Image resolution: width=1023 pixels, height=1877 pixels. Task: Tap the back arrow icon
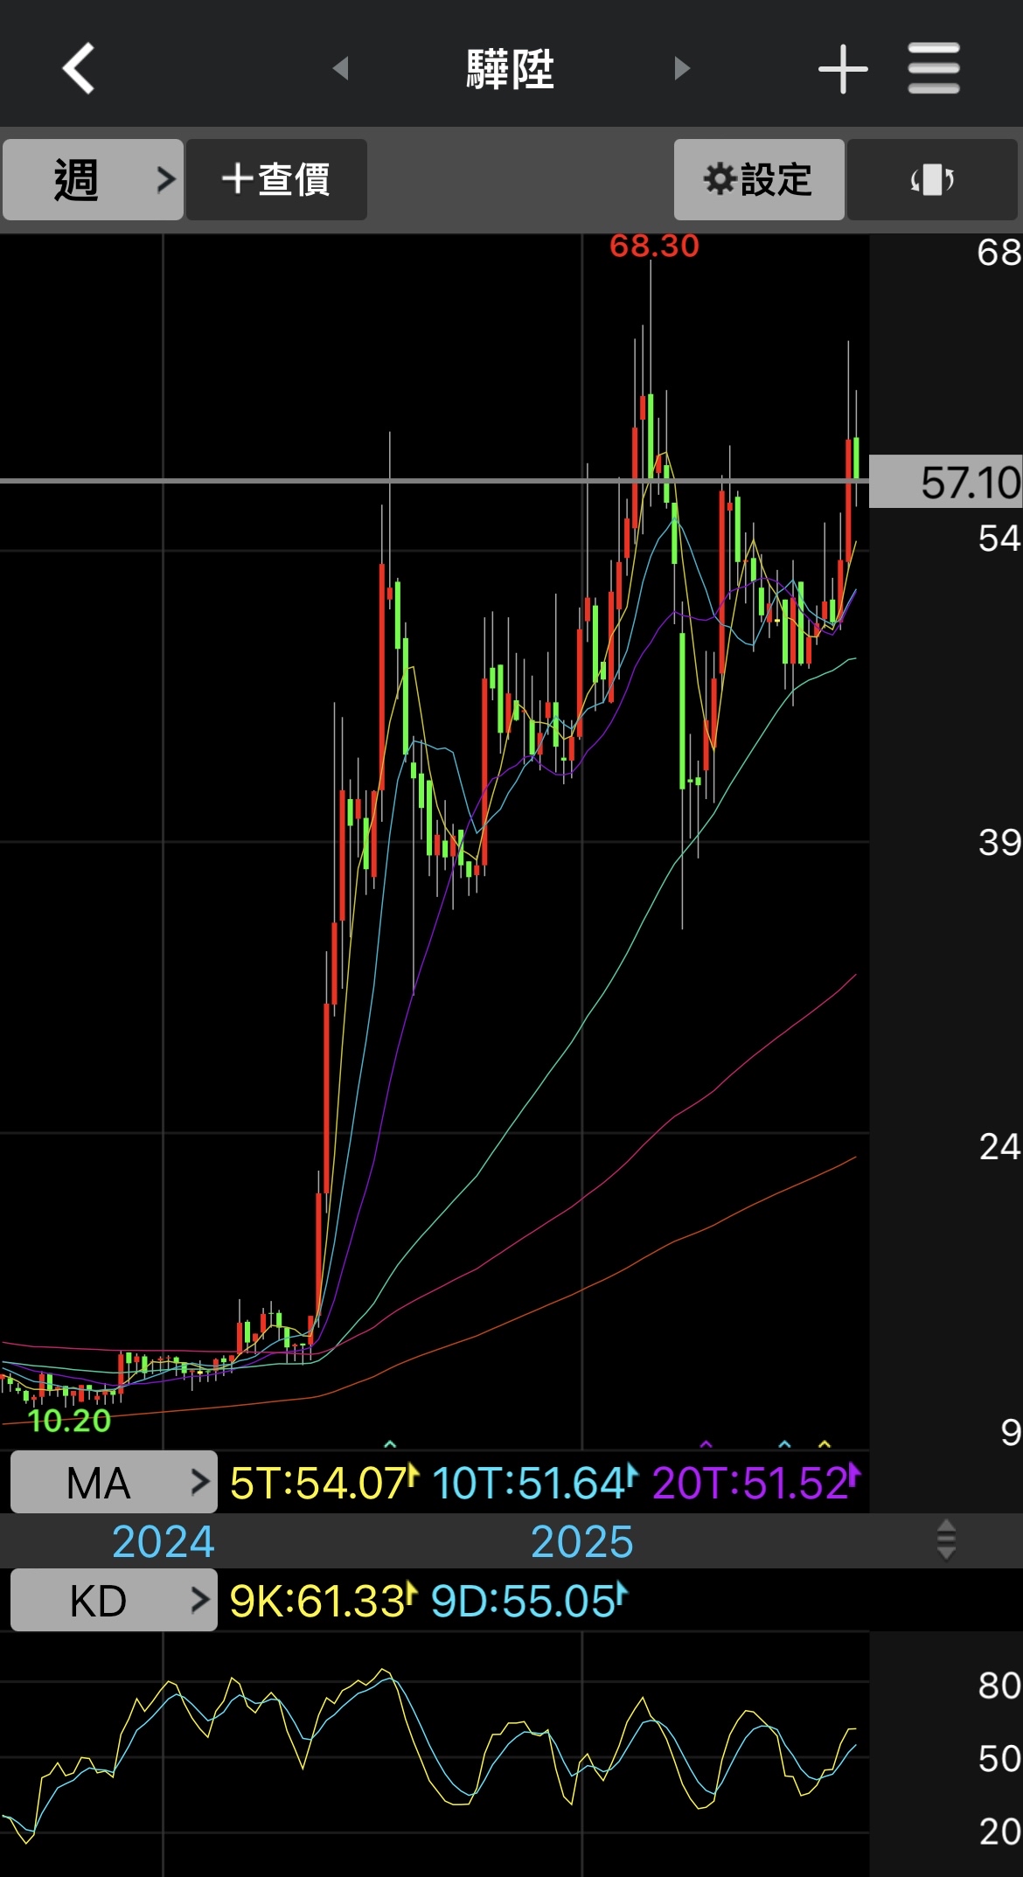(79, 68)
